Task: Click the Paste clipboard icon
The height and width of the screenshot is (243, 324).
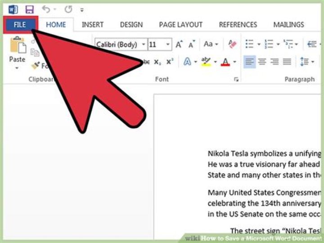Action: coord(18,45)
